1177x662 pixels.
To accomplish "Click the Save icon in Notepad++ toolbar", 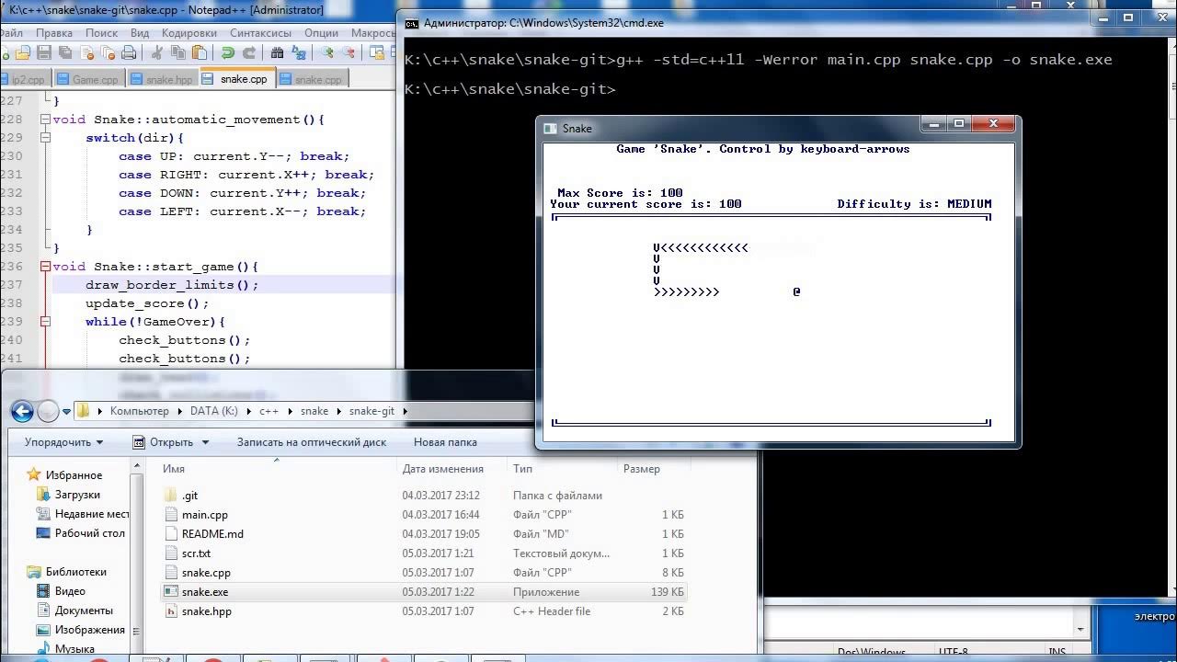I will (x=44, y=52).
